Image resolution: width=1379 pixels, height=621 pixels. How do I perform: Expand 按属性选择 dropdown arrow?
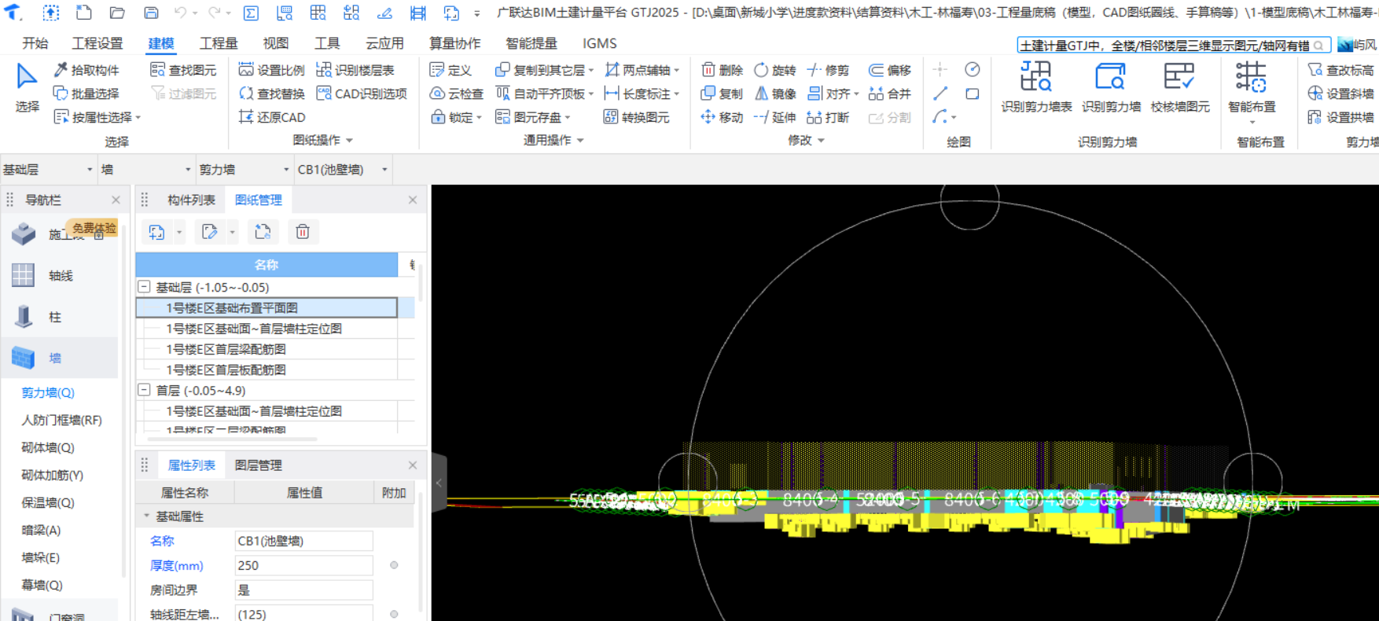coord(138,118)
